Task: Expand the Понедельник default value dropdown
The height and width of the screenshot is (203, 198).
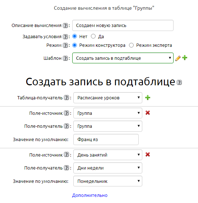Action: (x=108, y=181)
